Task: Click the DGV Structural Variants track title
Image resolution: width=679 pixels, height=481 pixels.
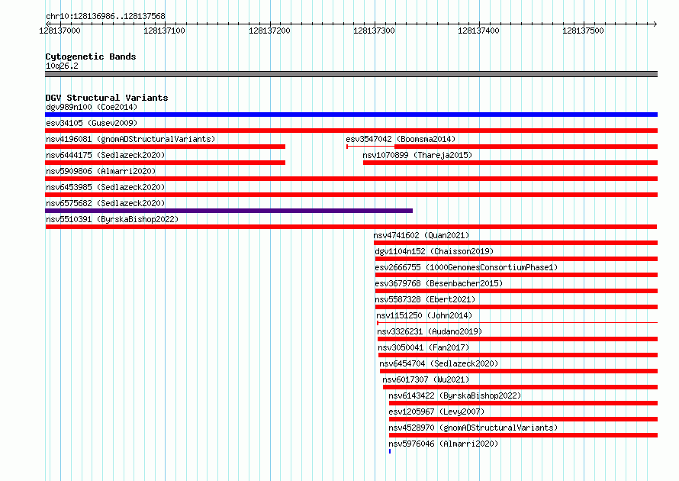Action: 107,98
